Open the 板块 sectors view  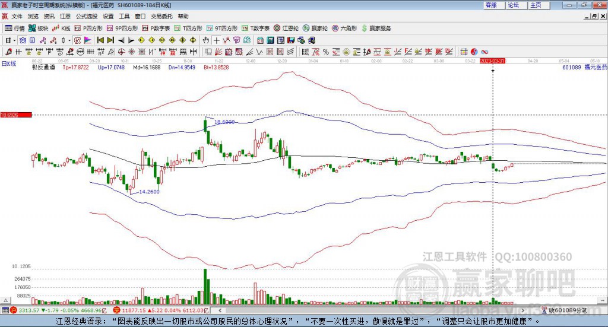(39, 28)
